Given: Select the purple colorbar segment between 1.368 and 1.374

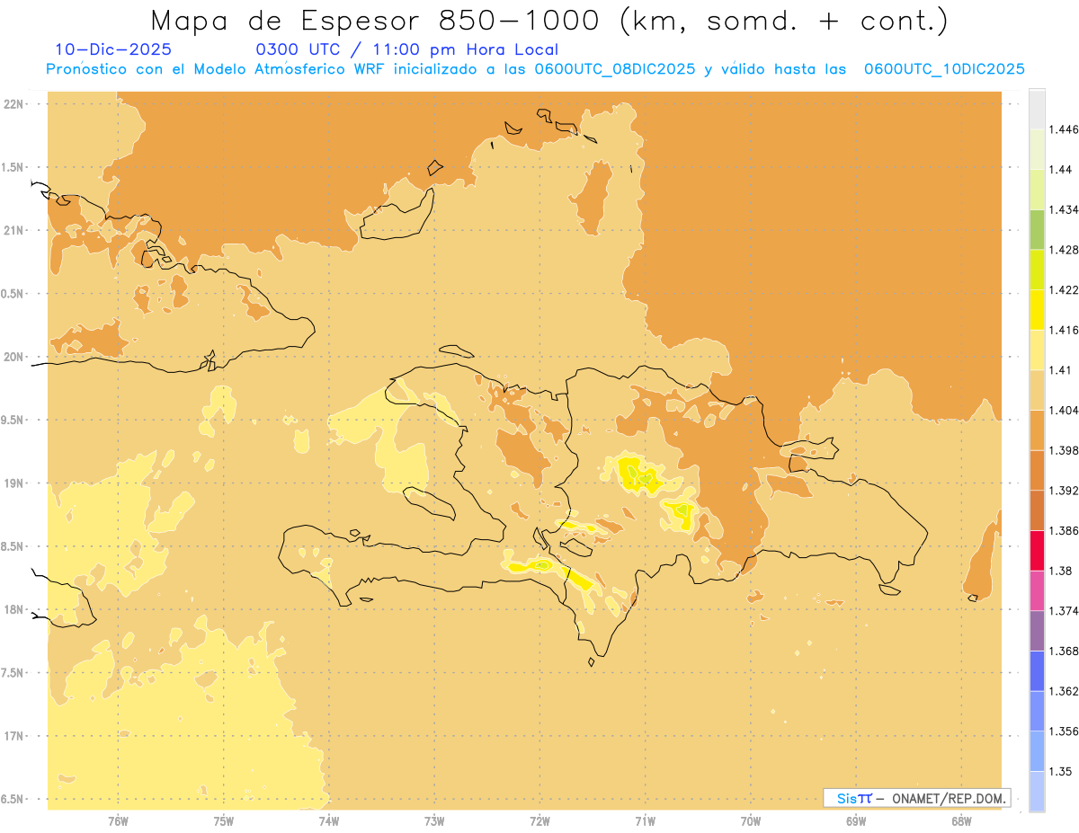Looking at the screenshot, I should (x=1037, y=631).
